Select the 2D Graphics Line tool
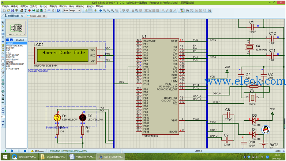This screenshot has height=161, width=286. click(3, 76)
